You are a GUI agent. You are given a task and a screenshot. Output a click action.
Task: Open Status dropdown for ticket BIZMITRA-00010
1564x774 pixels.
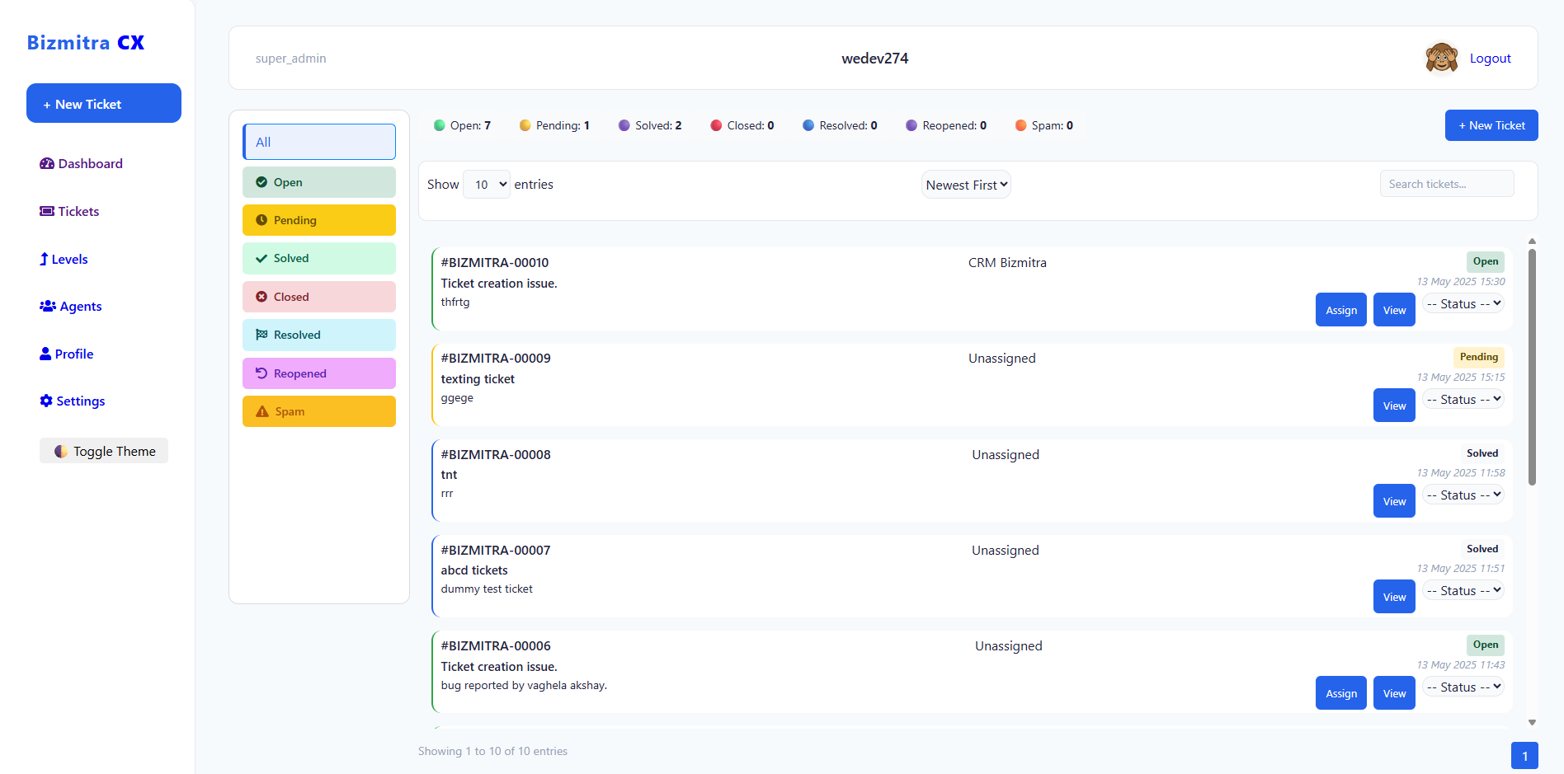click(1463, 304)
